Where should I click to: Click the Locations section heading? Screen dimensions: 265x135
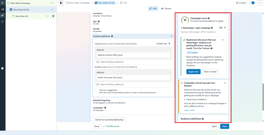tap(97, 13)
